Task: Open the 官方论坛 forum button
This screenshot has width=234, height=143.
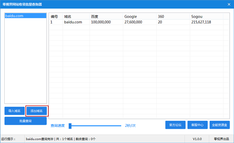Action: pyautogui.click(x=175, y=125)
